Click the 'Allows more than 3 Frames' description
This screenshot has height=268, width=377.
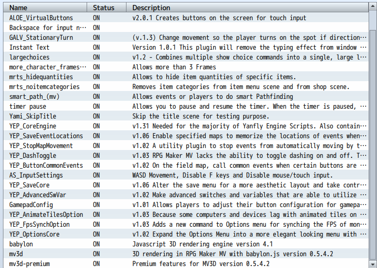[x=174, y=67]
